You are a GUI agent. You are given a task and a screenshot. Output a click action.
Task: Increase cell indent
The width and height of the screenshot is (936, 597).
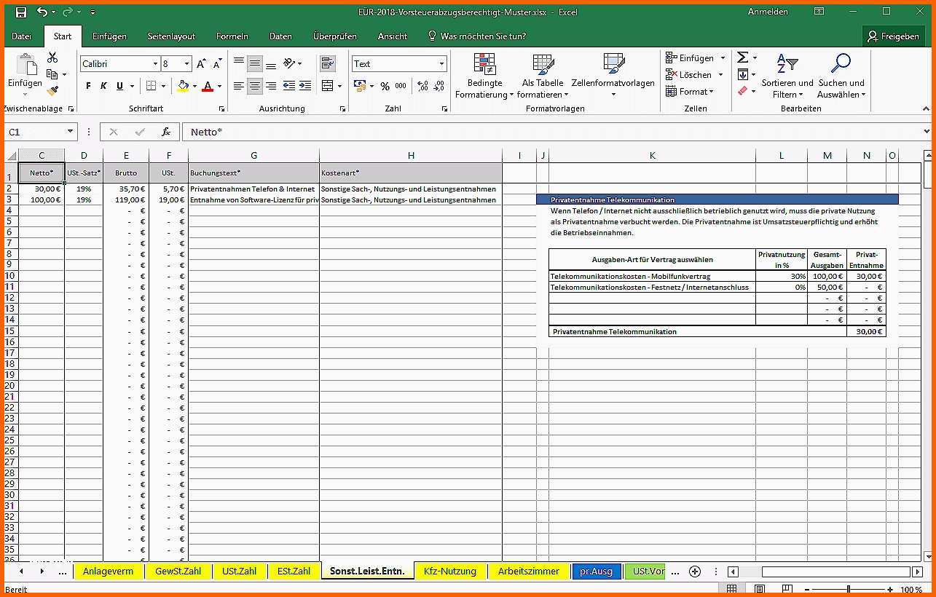click(x=304, y=86)
